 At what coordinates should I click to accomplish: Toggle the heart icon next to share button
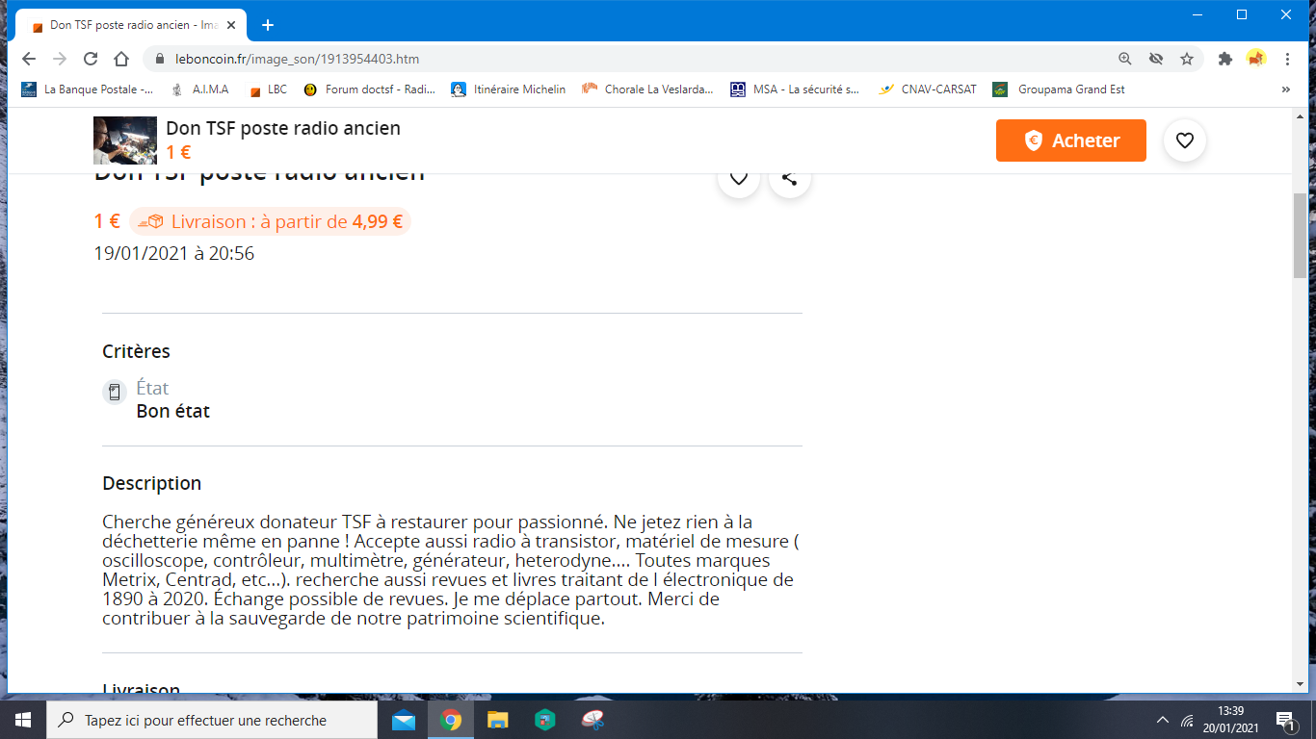739,178
